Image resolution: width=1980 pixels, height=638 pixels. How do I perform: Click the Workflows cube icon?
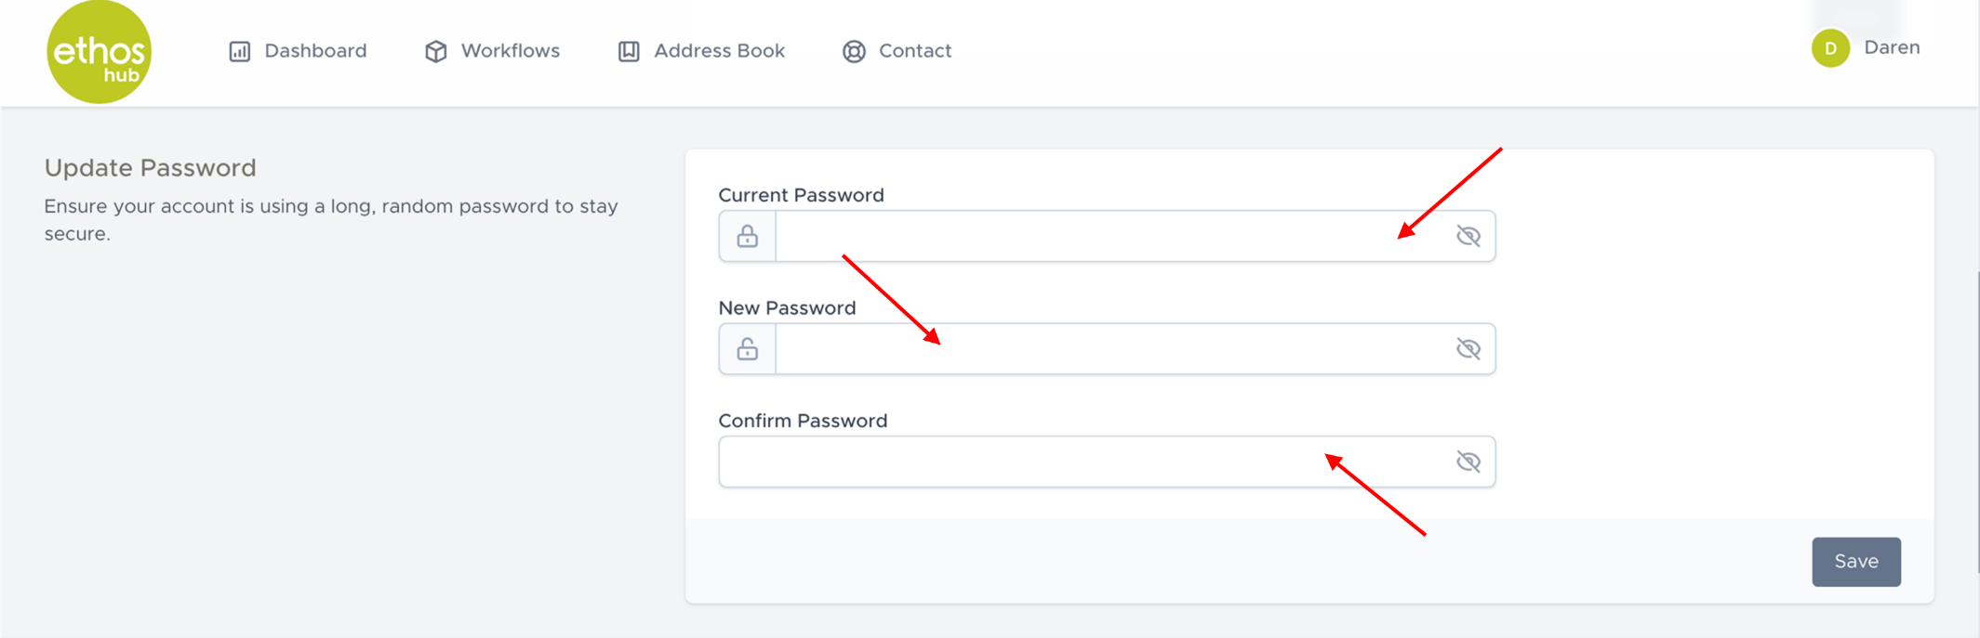point(435,51)
